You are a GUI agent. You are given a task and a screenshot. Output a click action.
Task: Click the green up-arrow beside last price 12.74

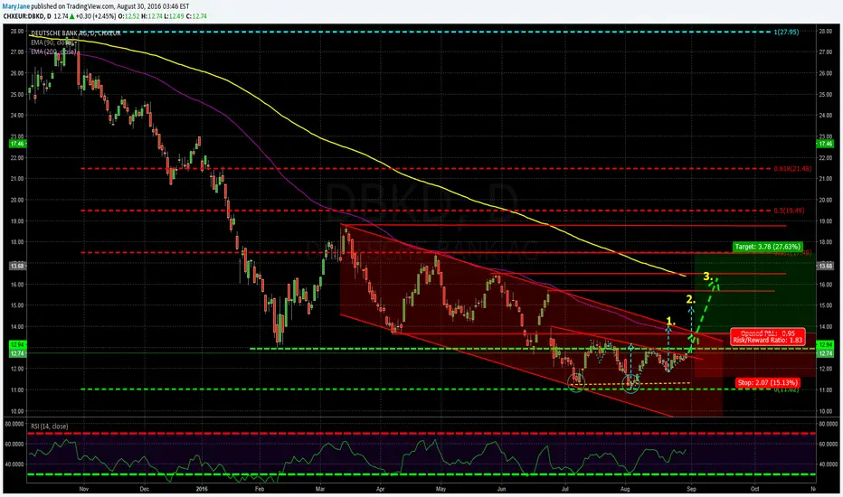[72, 16]
